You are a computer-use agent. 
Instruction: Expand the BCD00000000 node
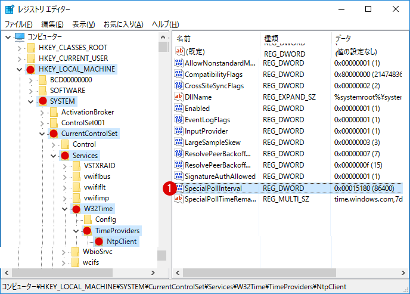pos(30,80)
